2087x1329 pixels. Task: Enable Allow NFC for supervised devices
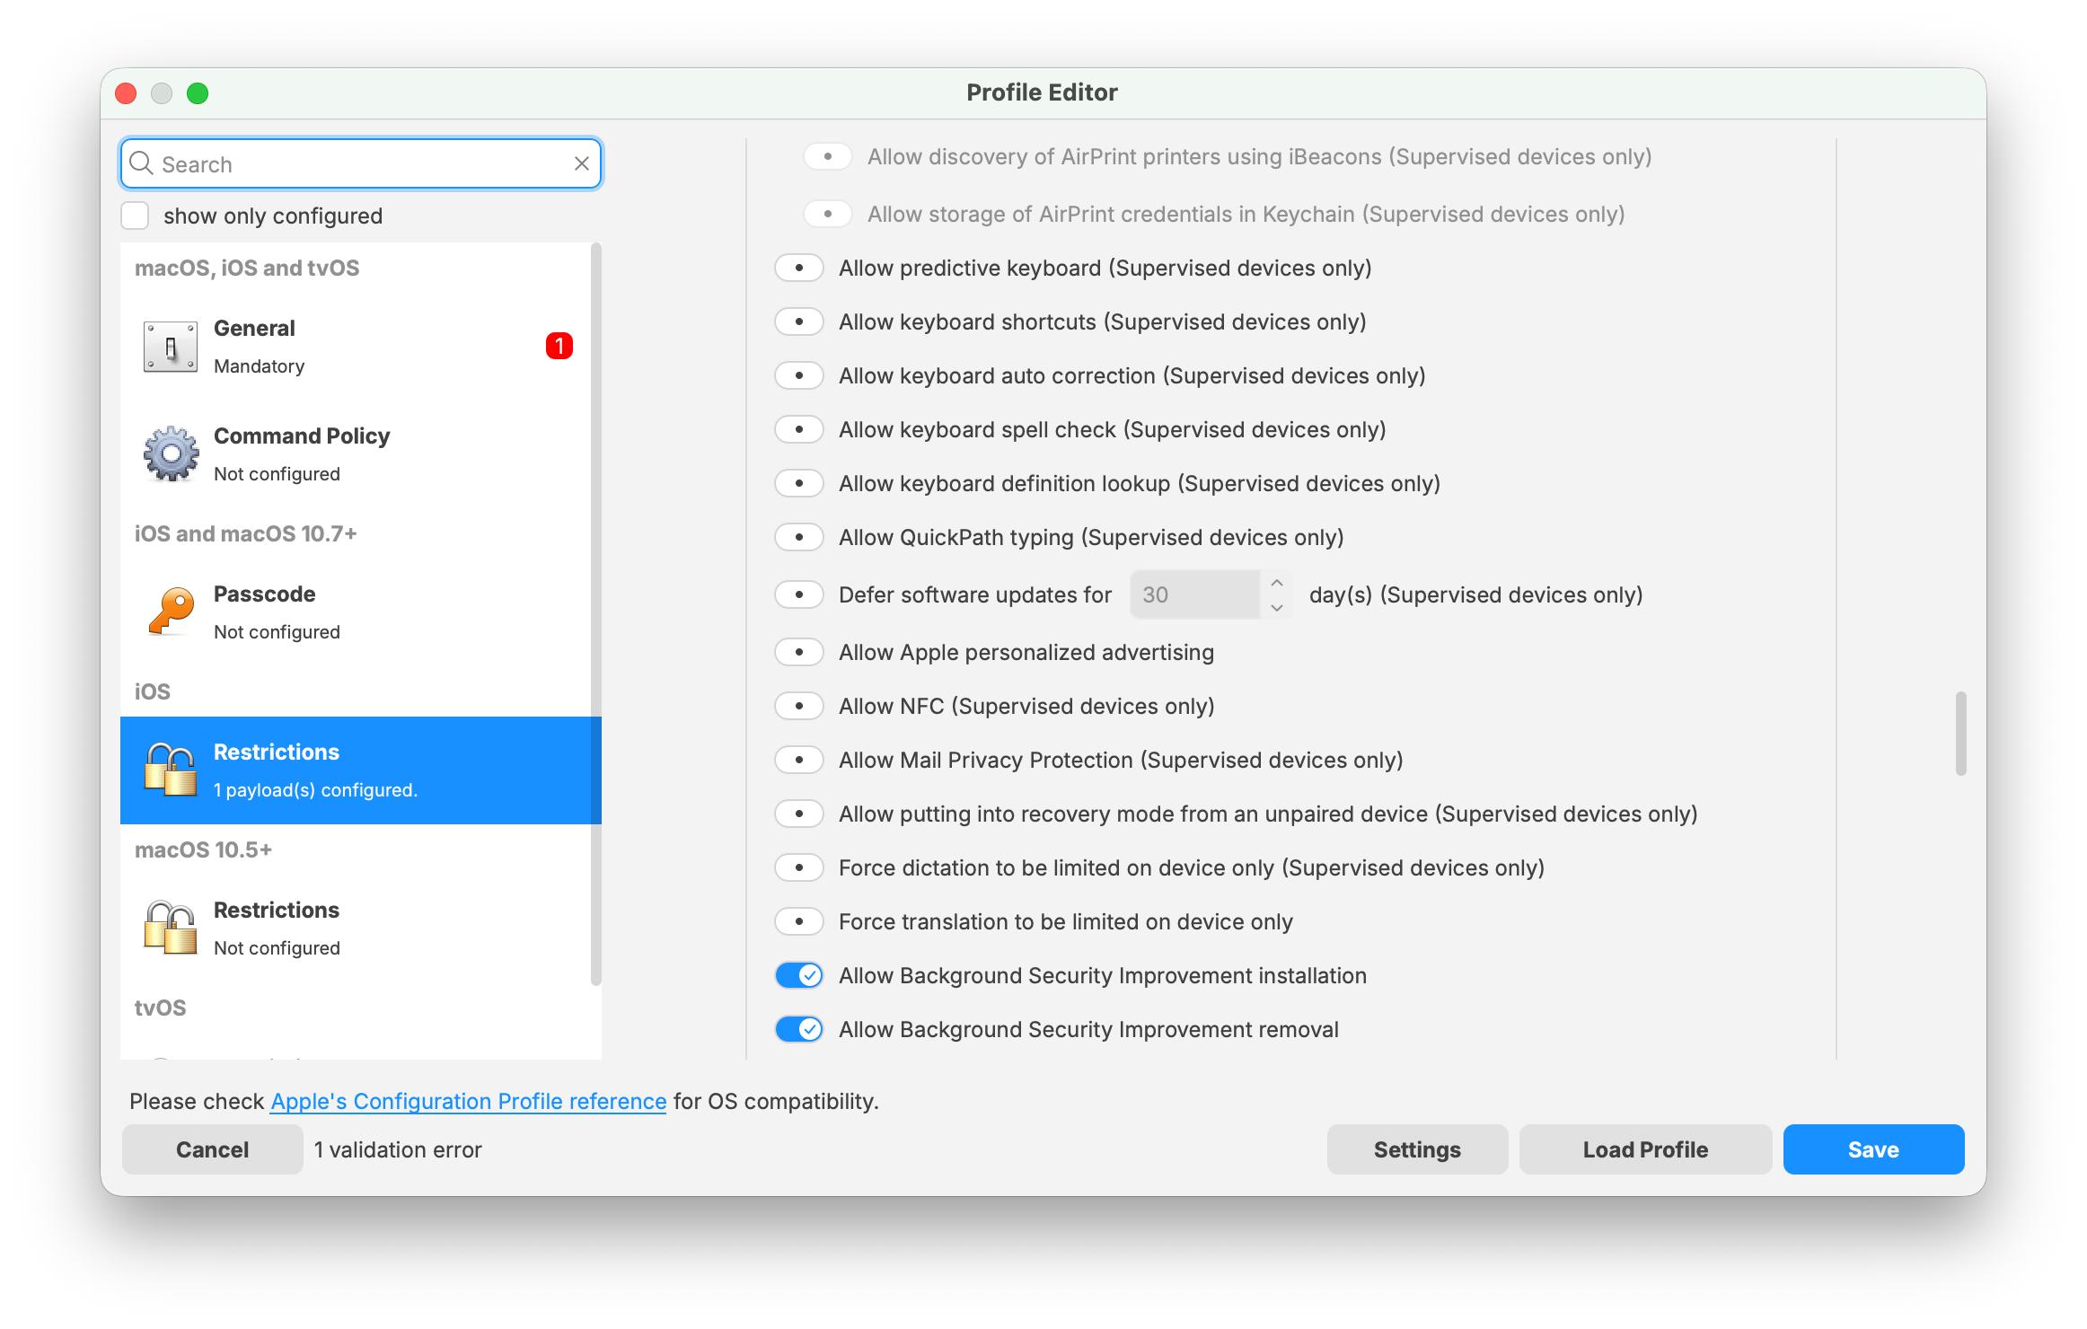pos(798,706)
